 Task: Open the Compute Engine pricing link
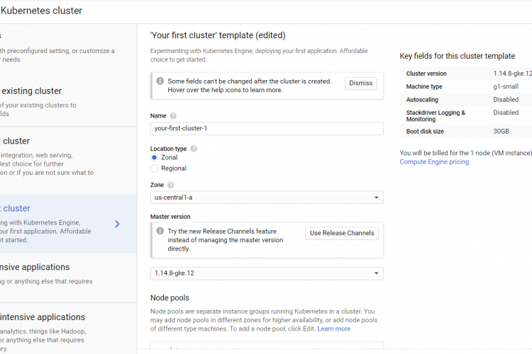[434, 161]
